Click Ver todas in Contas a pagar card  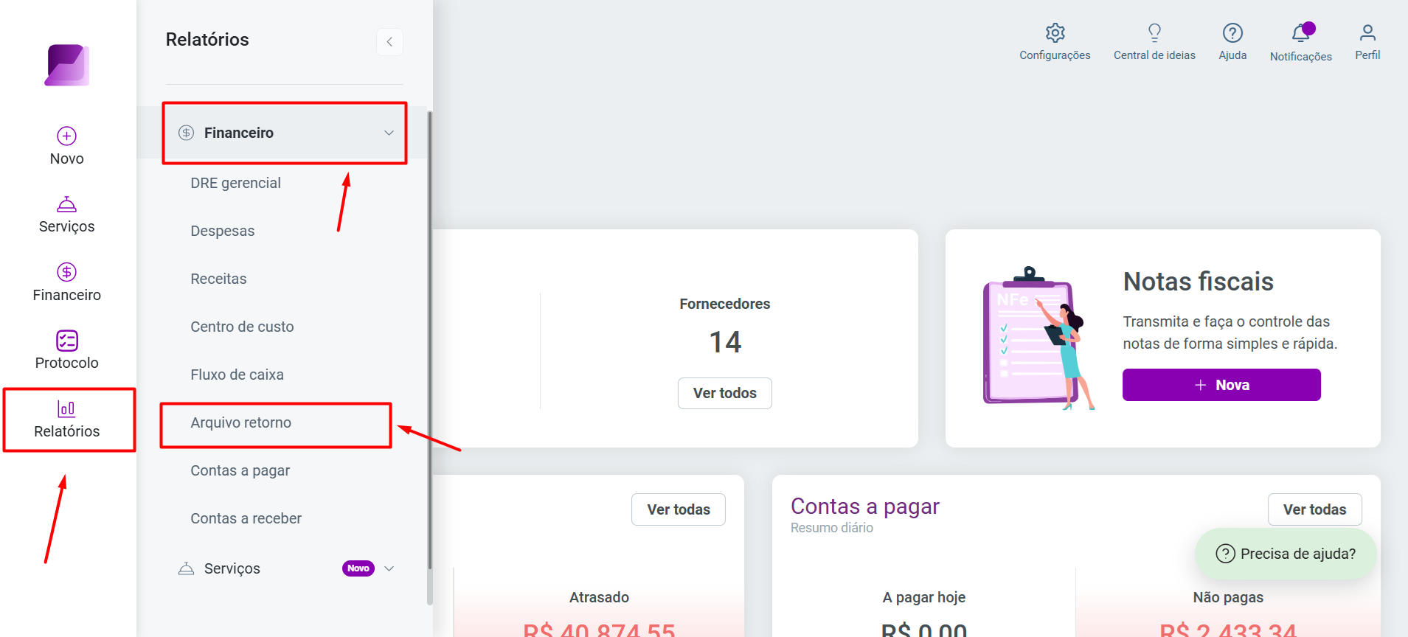point(1314,509)
